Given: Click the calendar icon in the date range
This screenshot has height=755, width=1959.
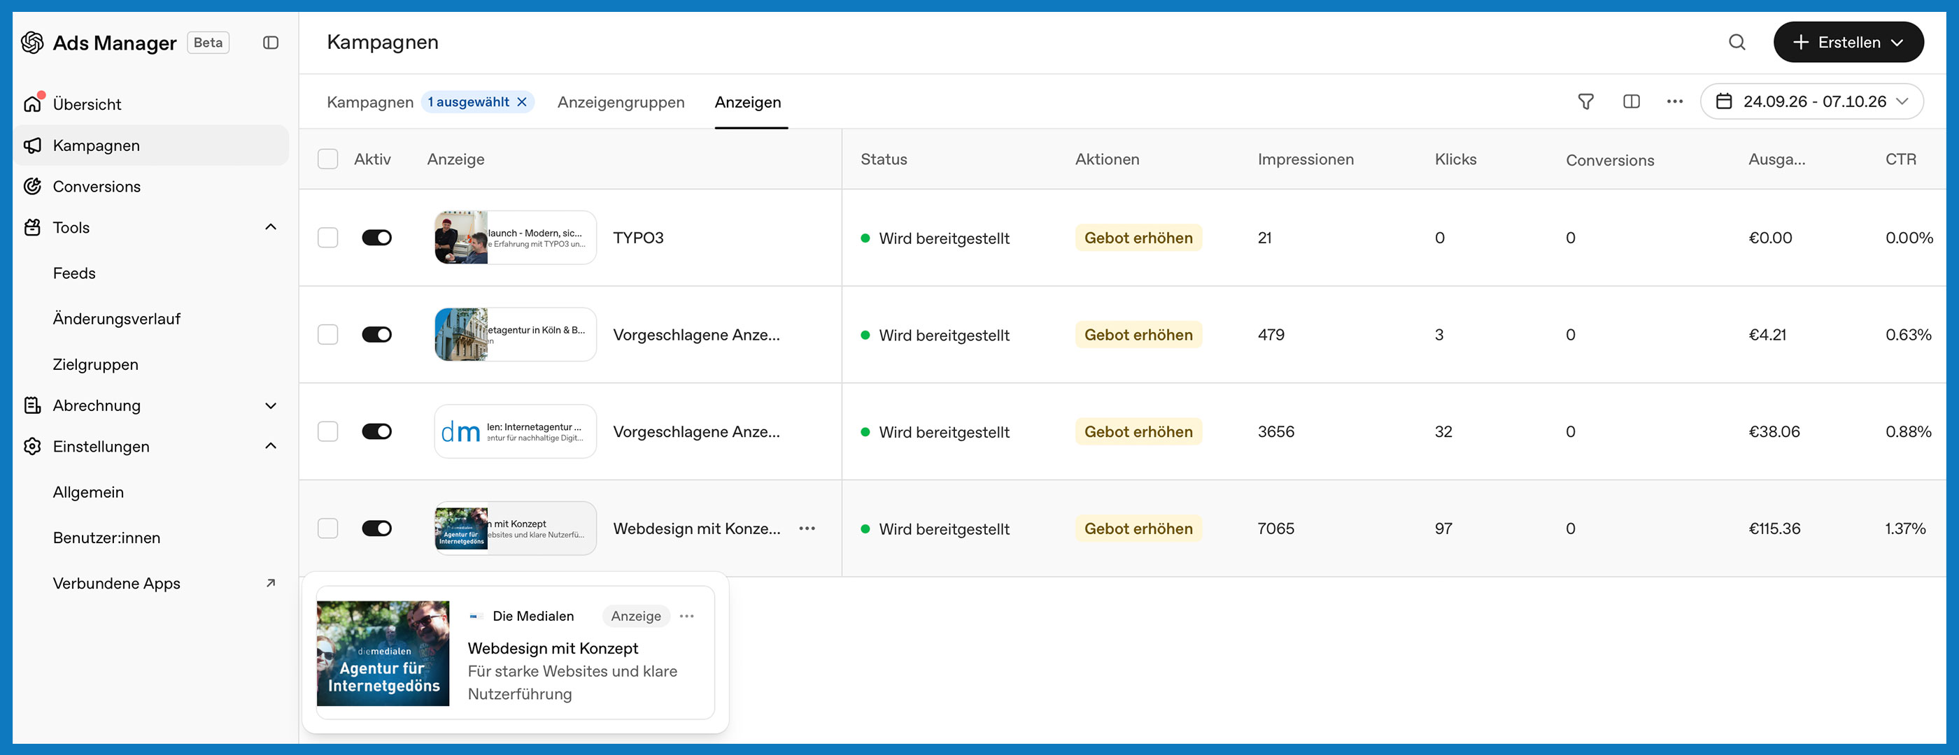Looking at the screenshot, I should (x=1724, y=102).
